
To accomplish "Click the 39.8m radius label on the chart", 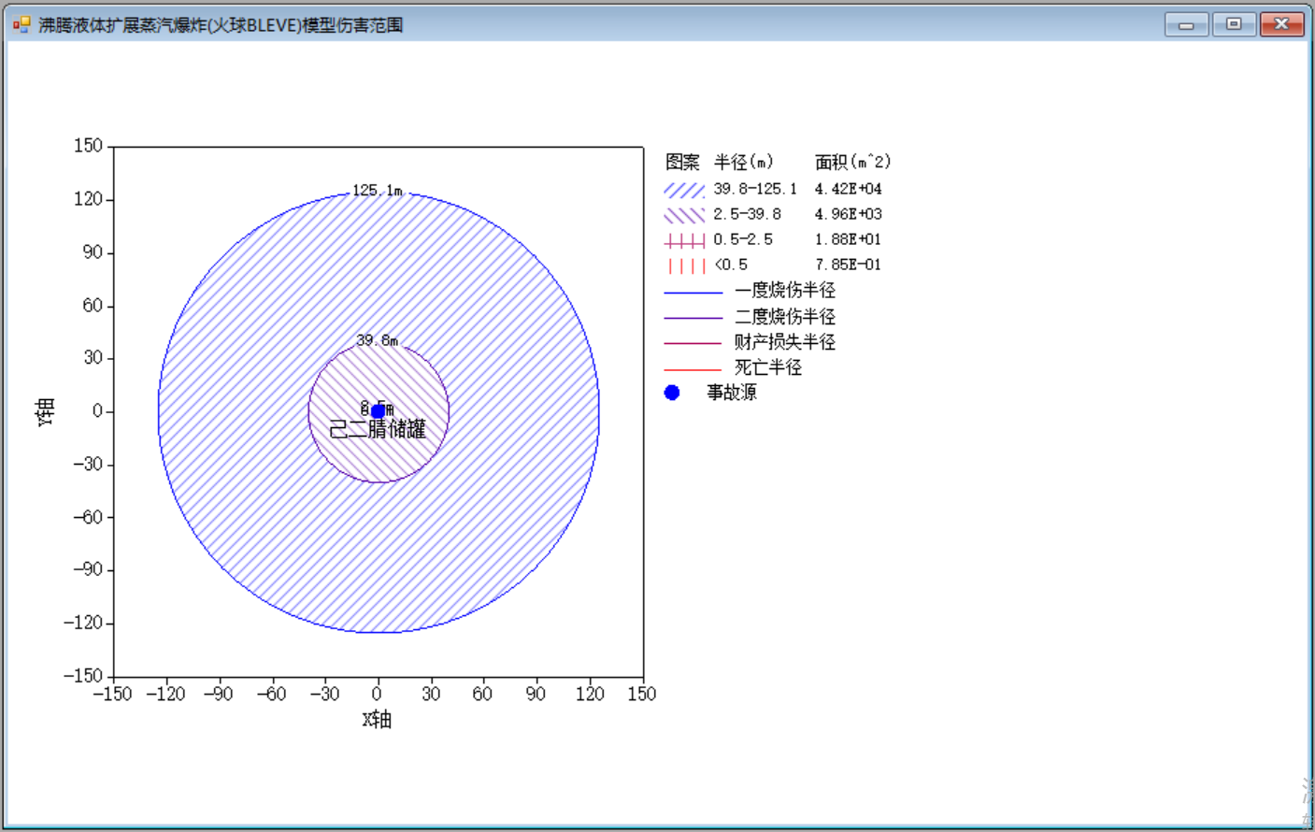I will 378,340.
